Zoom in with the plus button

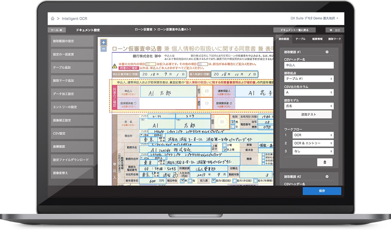[104, 42]
